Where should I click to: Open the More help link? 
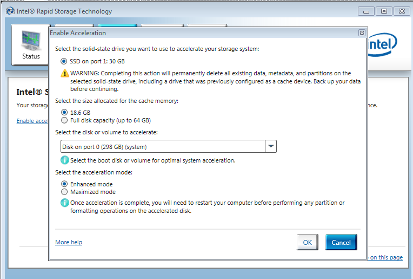(69, 242)
